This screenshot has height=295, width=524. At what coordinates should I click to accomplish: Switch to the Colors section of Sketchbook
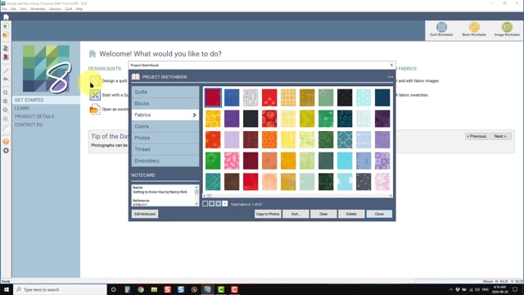(165, 126)
